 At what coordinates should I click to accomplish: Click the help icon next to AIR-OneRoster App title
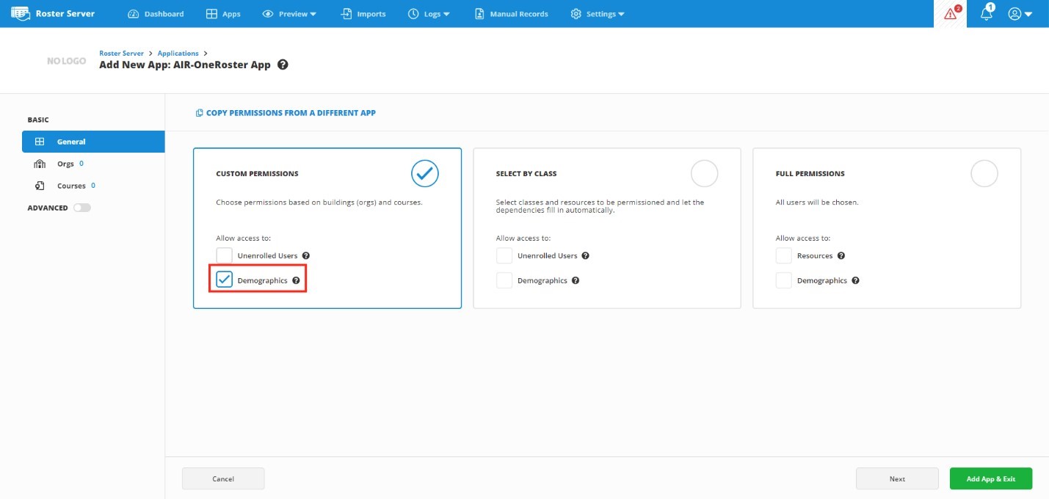point(283,65)
